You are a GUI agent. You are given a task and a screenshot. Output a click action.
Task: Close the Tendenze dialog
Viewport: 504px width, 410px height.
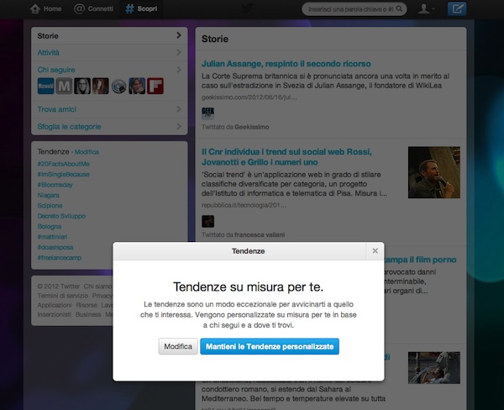point(375,251)
